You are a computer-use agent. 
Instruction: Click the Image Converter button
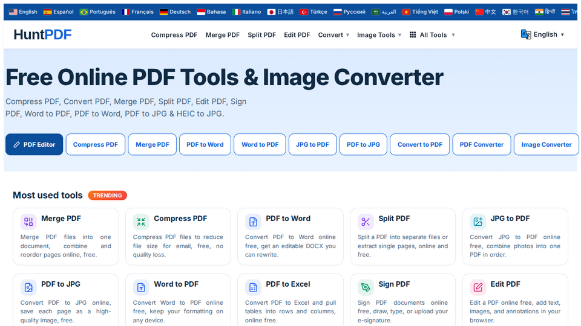[546, 144]
